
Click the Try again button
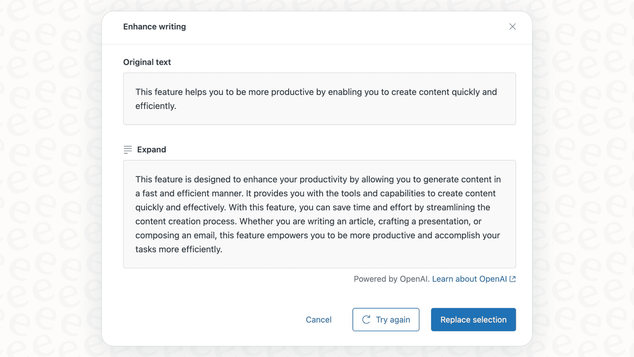click(386, 319)
